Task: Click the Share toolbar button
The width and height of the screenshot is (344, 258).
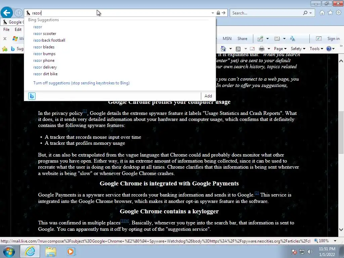Action: (x=242, y=39)
